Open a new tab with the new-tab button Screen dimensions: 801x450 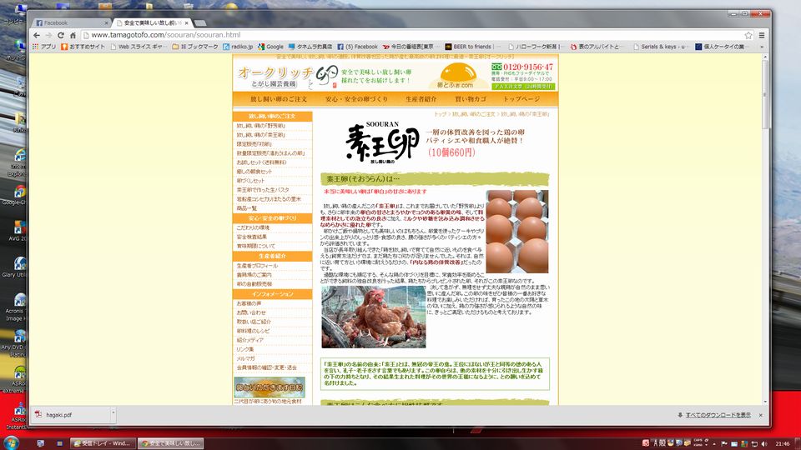tap(201, 23)
